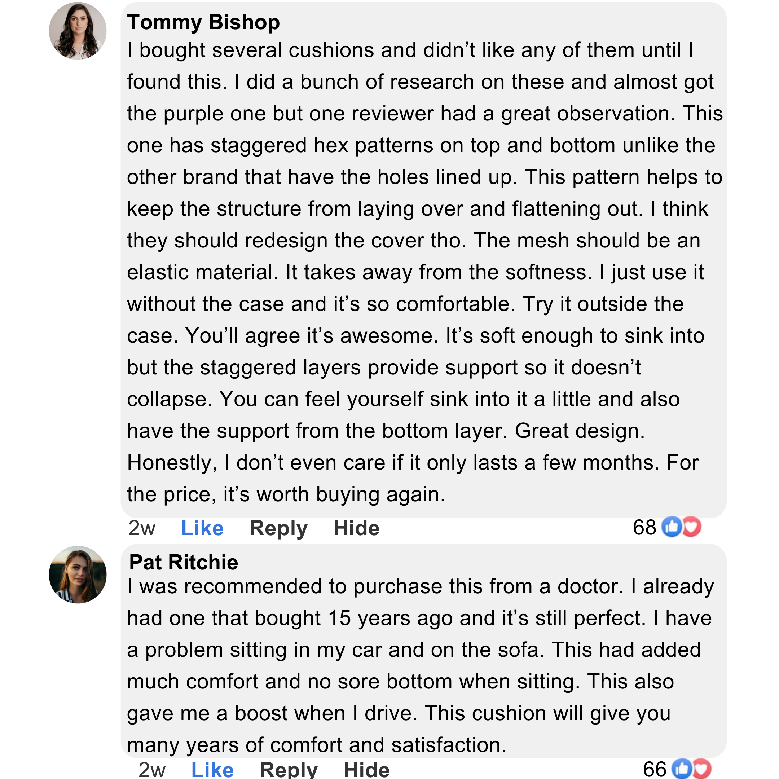Like Tommy Bishop's comment
779x779 pixels.
[x=202, y=528]
